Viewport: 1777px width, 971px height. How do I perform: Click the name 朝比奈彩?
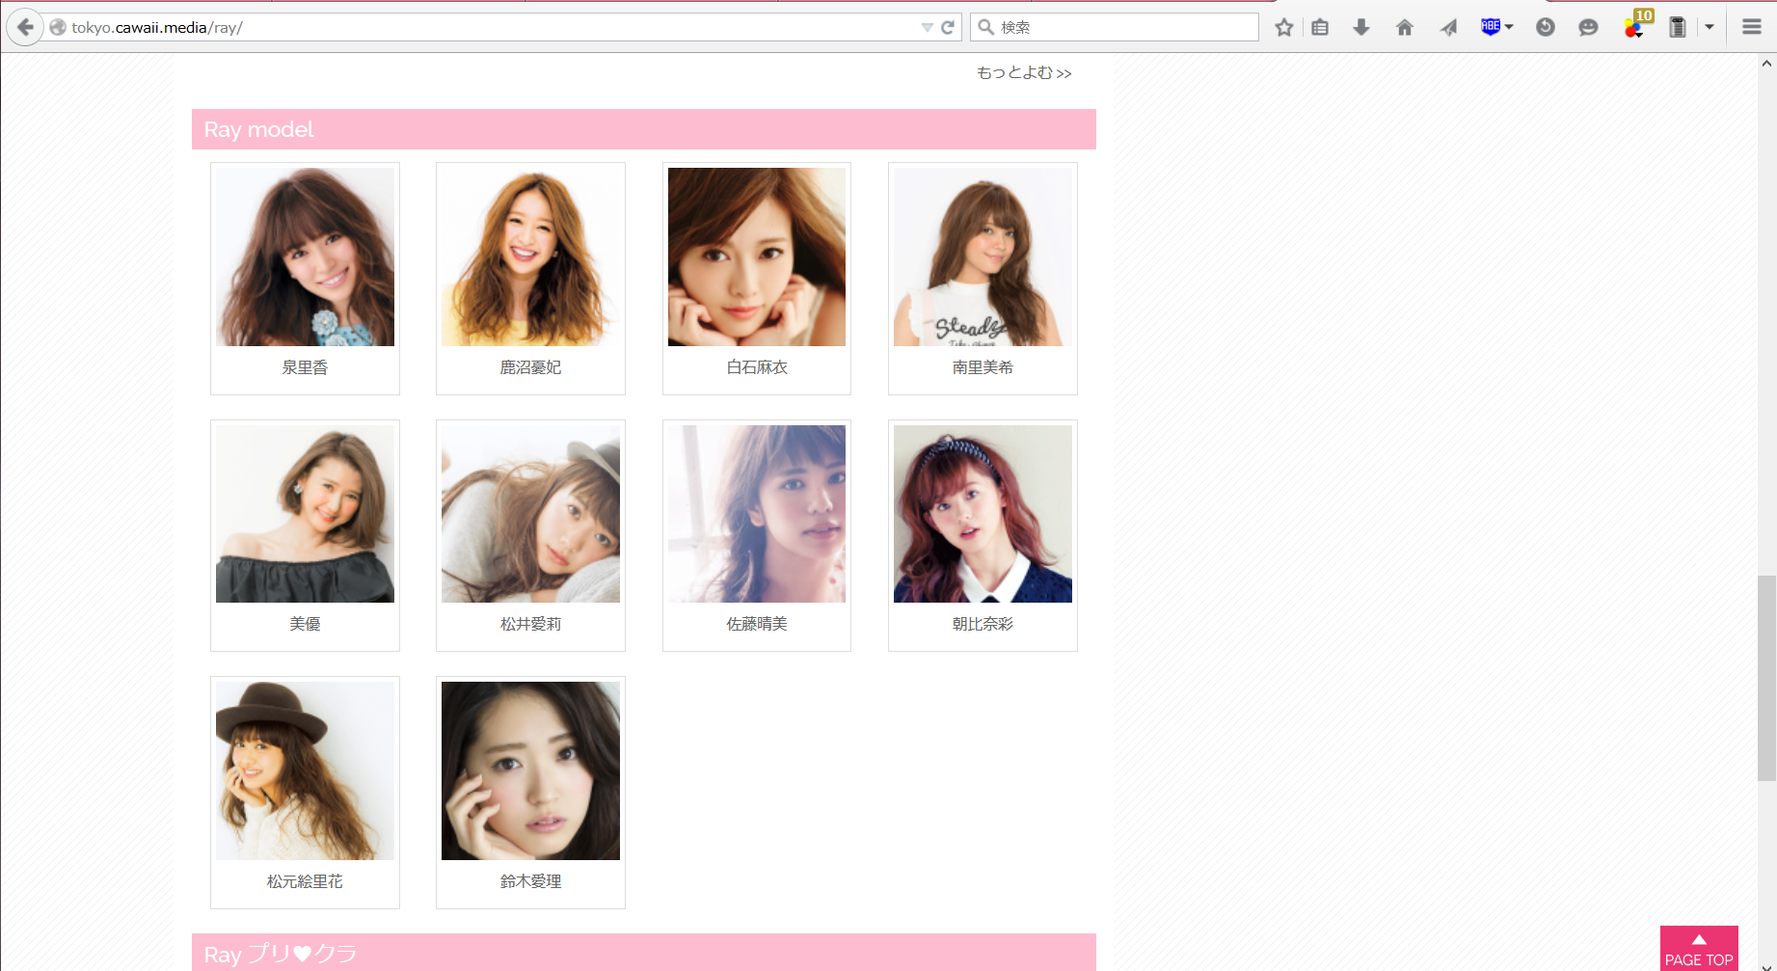tap(983, 624)
